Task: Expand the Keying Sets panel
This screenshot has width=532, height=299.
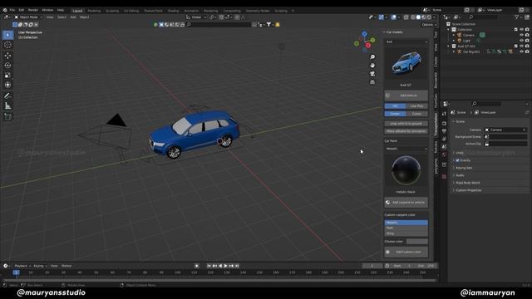Action: point(464,168)
